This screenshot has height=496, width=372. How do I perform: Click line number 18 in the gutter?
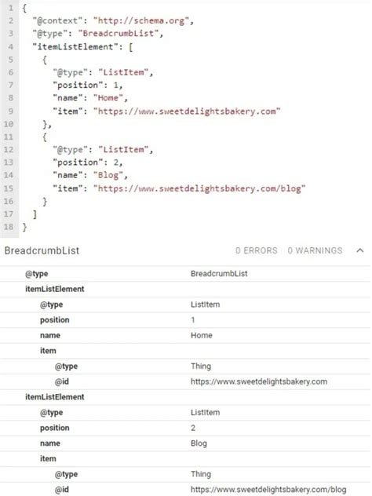click(9, 227)
